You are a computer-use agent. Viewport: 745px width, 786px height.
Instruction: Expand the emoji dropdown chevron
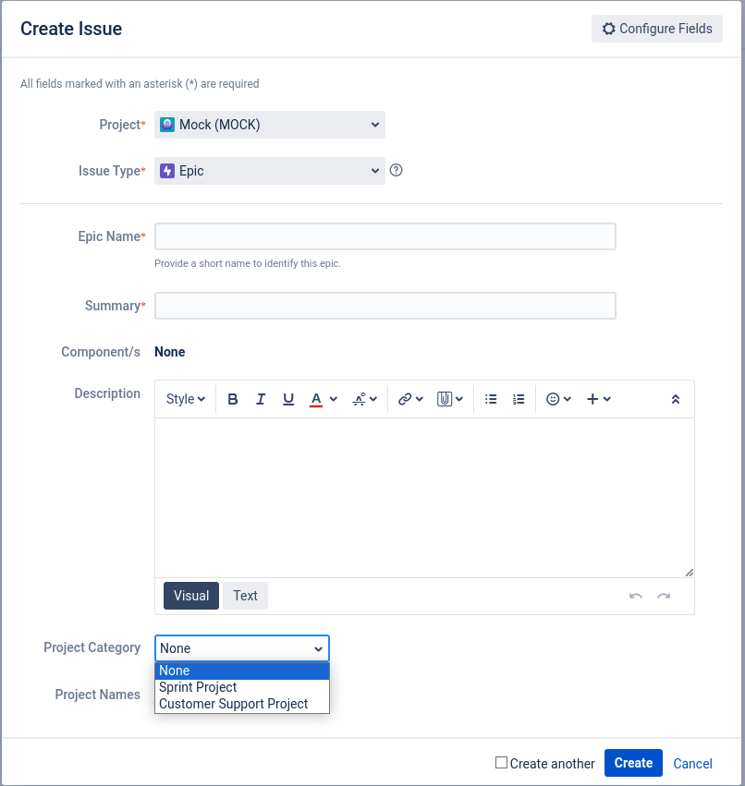click(568, 399)
